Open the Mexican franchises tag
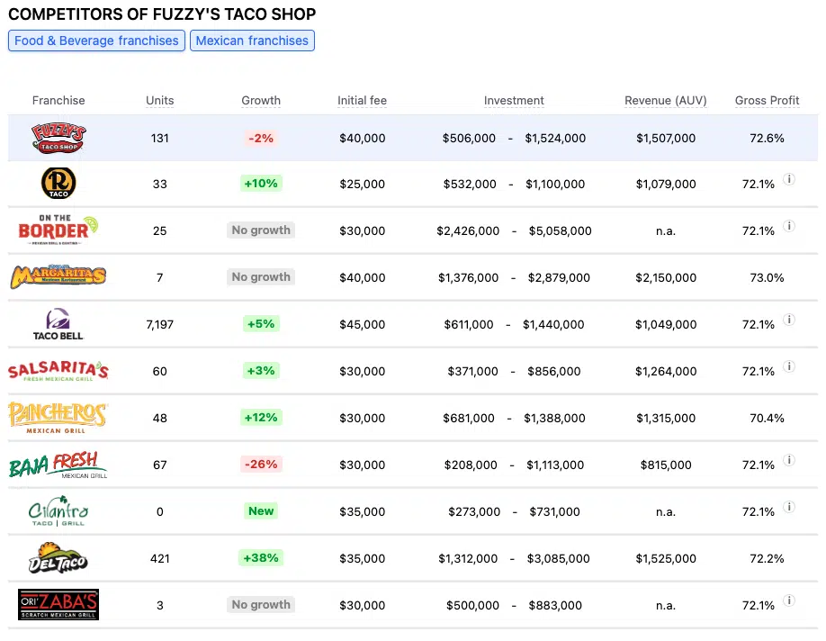Viewport: 826px width, 641px height. (x=252, y=41)
